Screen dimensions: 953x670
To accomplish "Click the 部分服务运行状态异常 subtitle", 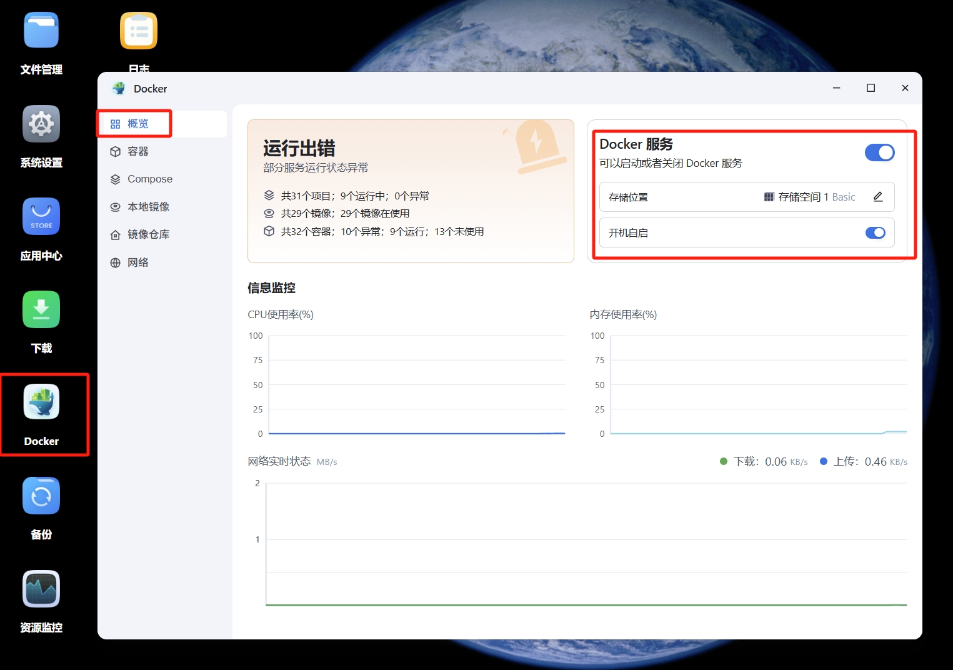I will (x=316, y=167).
